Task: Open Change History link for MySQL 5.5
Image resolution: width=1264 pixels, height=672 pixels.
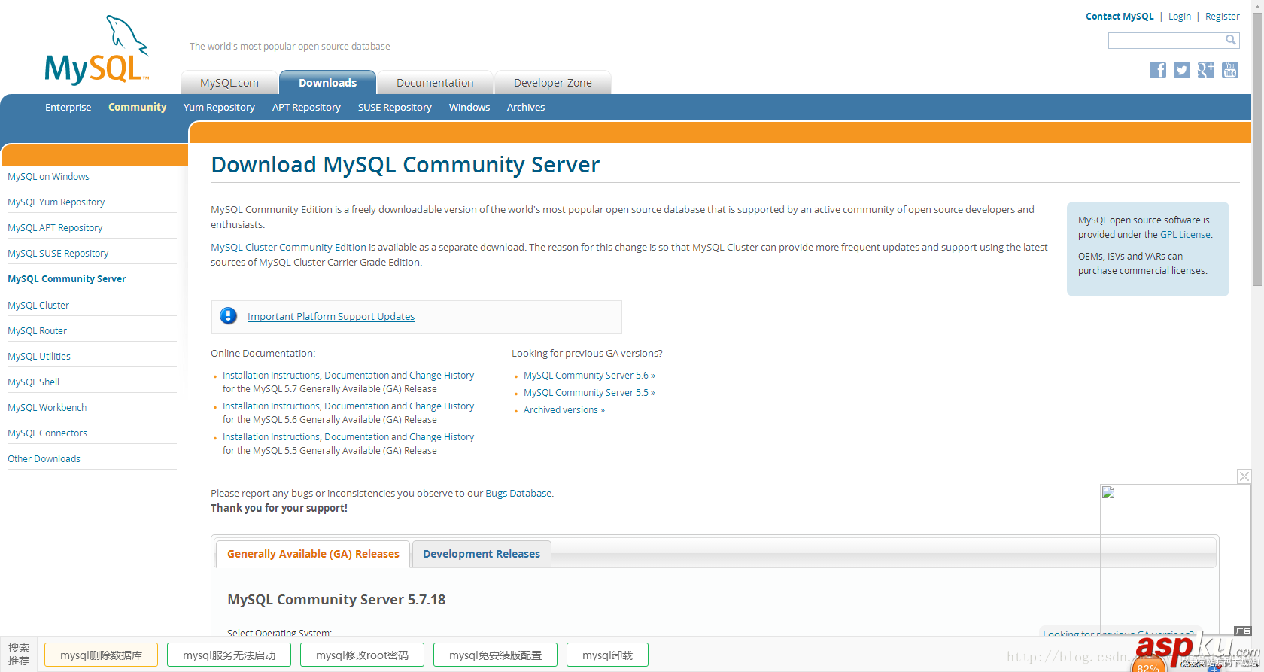Action: click(442, 437)
